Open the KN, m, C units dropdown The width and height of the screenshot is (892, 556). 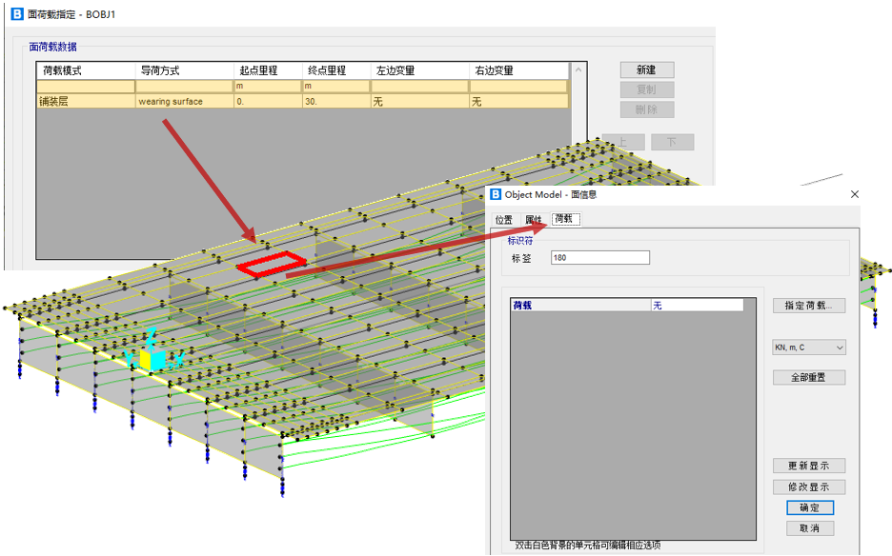(809, 347)
